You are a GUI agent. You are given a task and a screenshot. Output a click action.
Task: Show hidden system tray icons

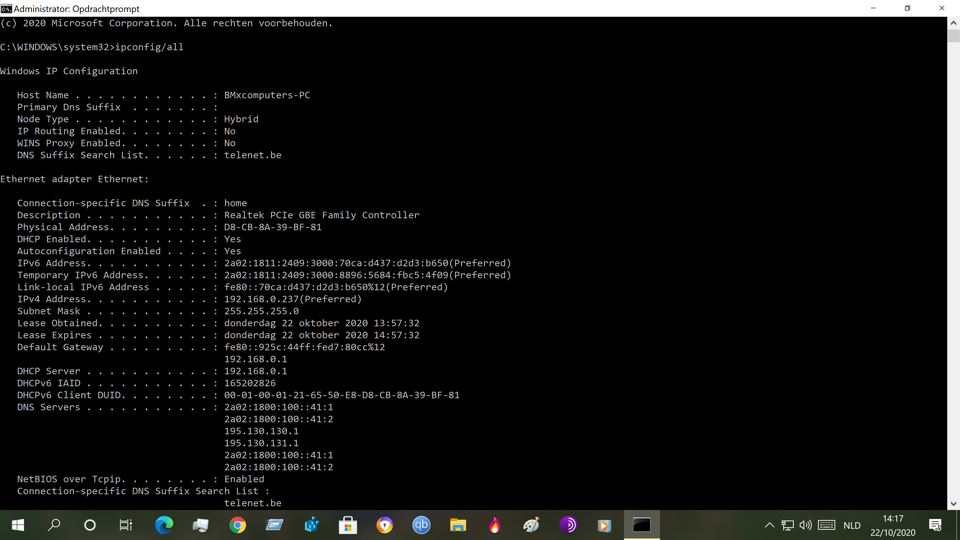pos(769,525)
